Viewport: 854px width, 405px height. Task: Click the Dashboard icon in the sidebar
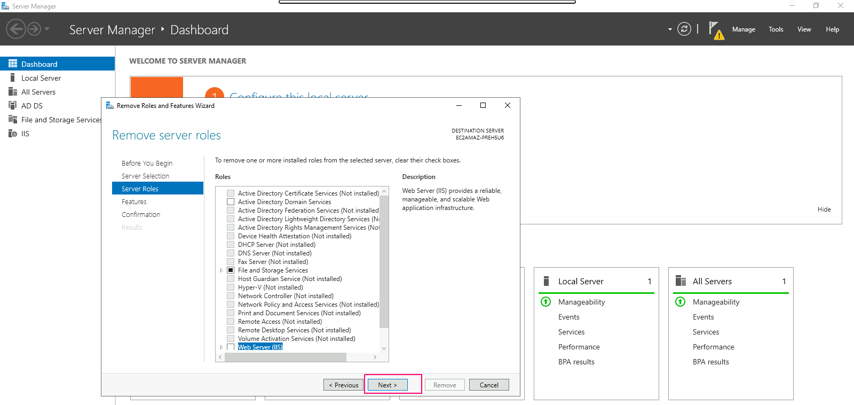pos(13,64)
